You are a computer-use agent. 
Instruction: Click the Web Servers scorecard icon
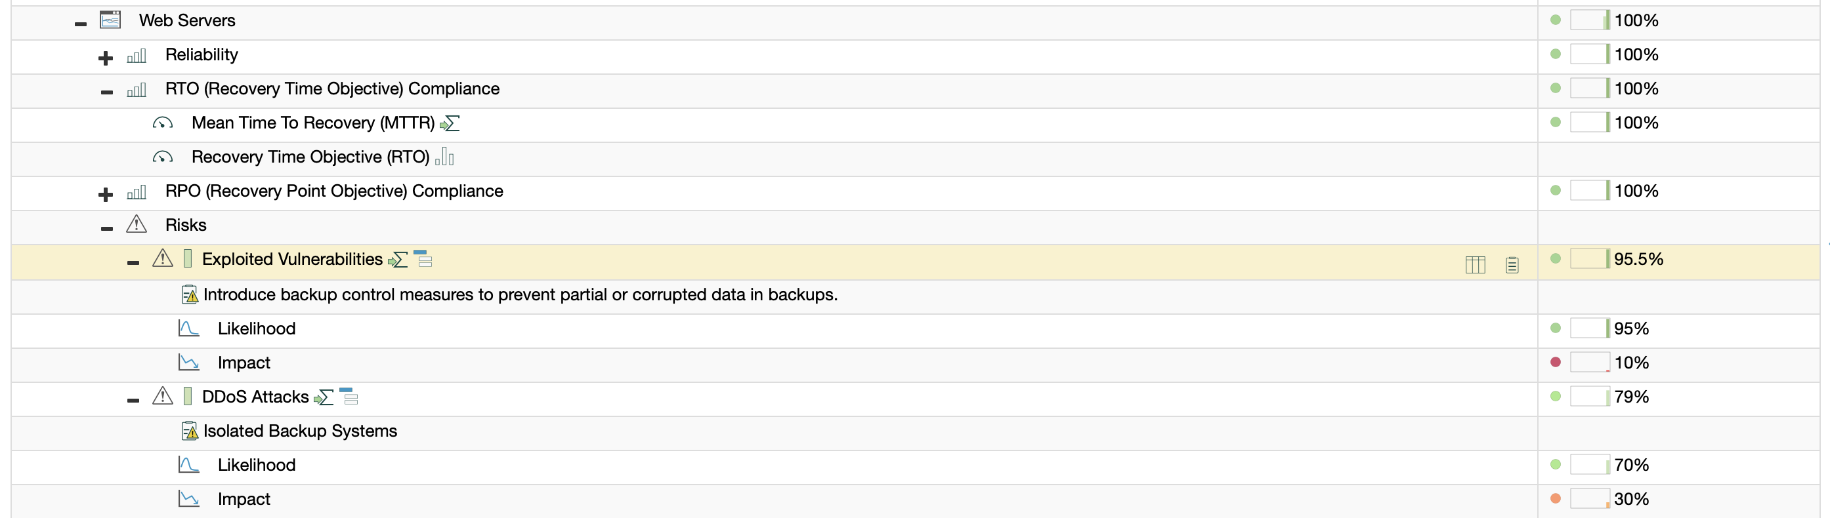tap(110, 20)
